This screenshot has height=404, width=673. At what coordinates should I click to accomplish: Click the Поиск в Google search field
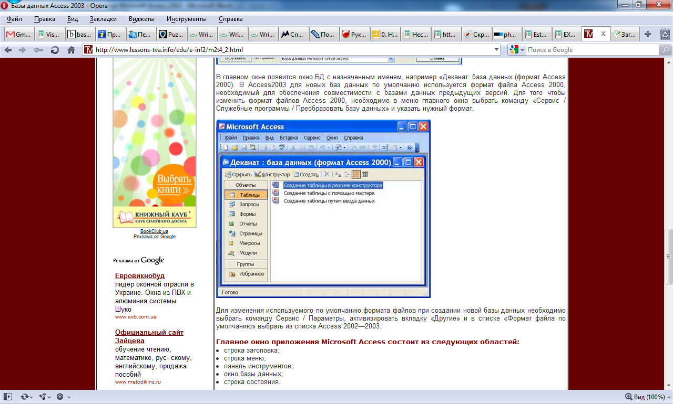tap(593, 50)
